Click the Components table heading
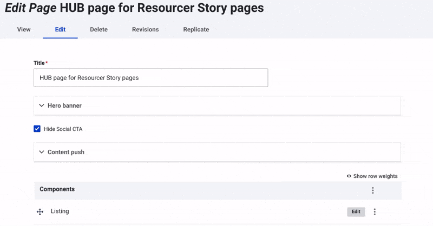Viewport: 433px width, 226px height. tap(57, 189)
